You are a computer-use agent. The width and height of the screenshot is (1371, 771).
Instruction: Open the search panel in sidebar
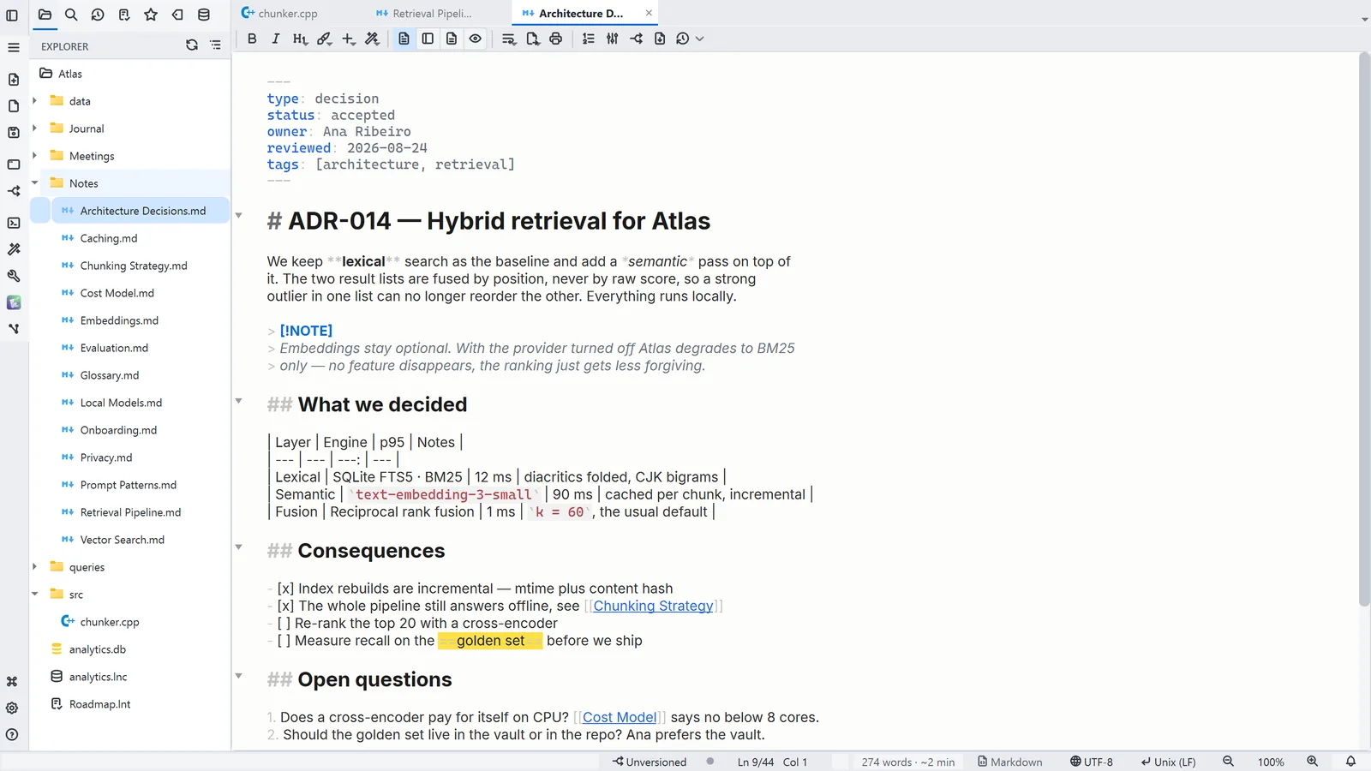(71, 15)
